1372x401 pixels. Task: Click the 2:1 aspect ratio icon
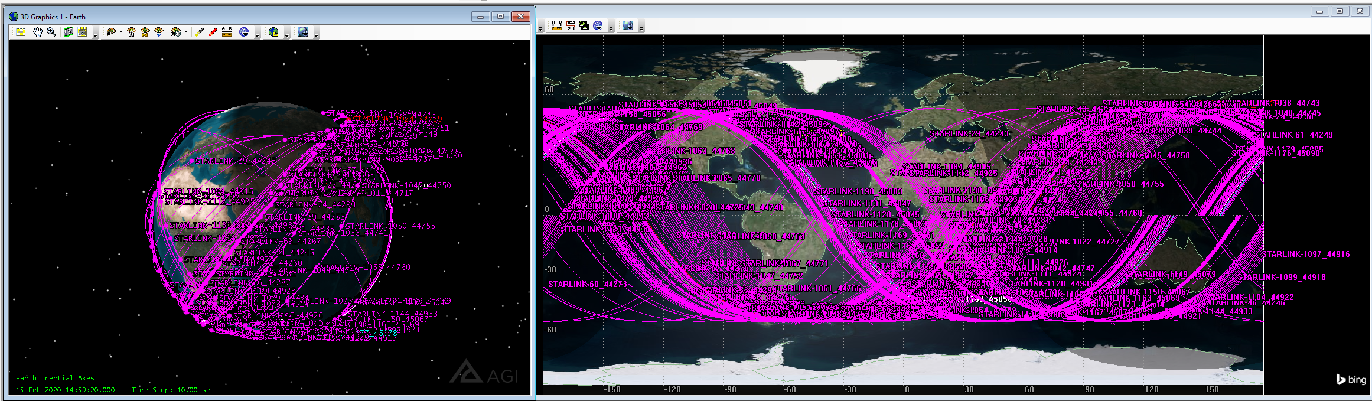tap(571, 25)
